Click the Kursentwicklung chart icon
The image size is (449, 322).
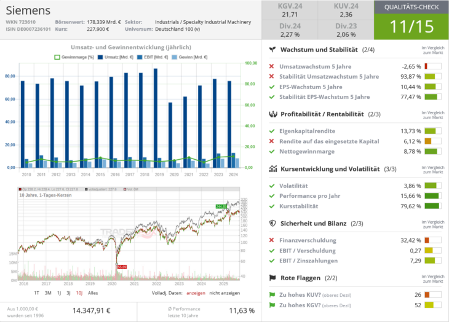[x=273, y=169]
